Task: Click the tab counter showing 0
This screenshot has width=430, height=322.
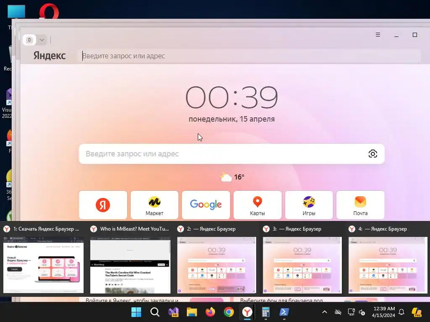Action: click(29, 40)
